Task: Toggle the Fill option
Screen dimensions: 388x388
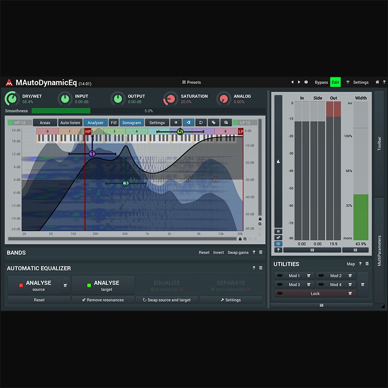Action: (113, 123)
